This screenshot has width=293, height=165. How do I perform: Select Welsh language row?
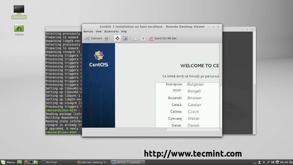coord(187,119)
